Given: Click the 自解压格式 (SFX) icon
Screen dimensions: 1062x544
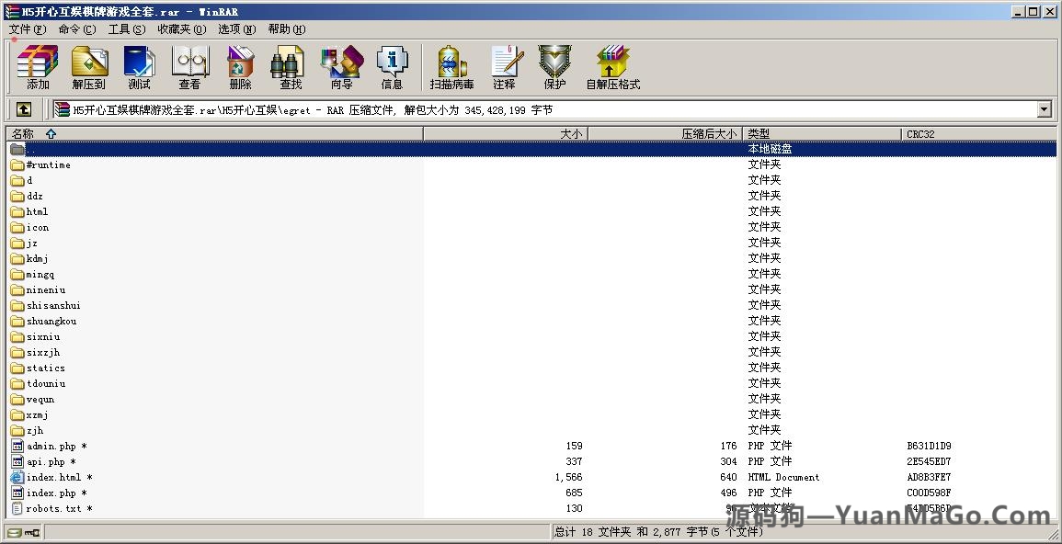Looking at the screenshot, I should (612, 66).
